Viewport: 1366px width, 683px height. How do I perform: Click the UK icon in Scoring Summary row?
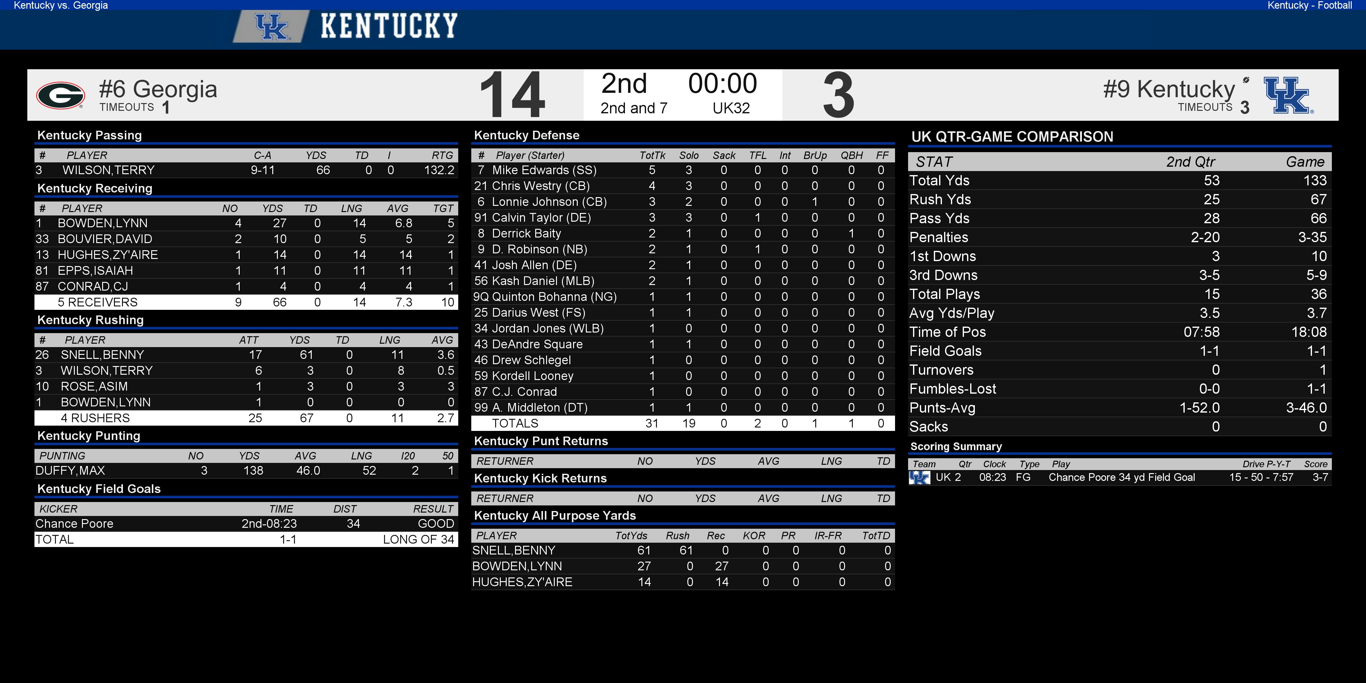(x=920, y=478)
